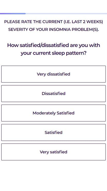Choose the Very satisfied answer

(x=53, y=152)
